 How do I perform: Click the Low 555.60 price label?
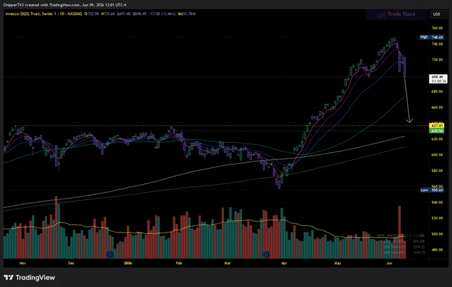click(x=431, y=190)
